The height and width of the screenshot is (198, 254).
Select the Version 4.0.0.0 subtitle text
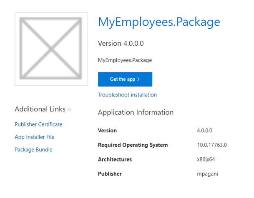121,43
